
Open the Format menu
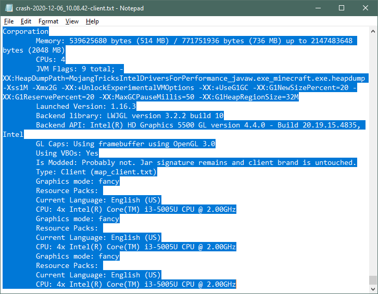pyautogui.click(x=48, y=21)
